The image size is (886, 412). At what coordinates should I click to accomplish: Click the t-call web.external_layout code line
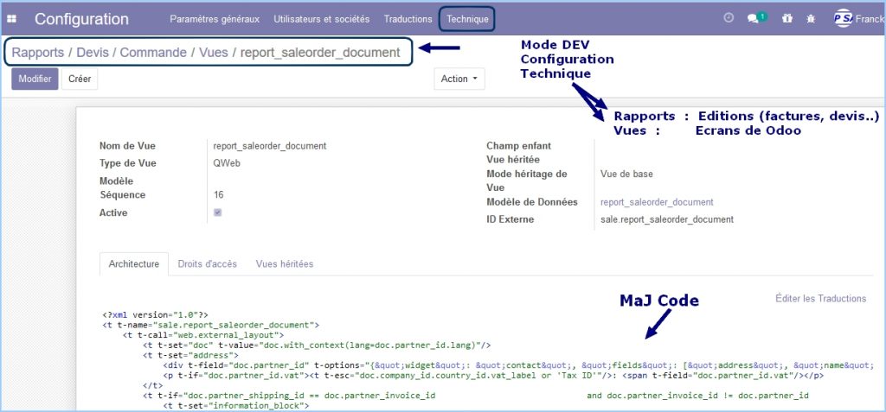202,334
